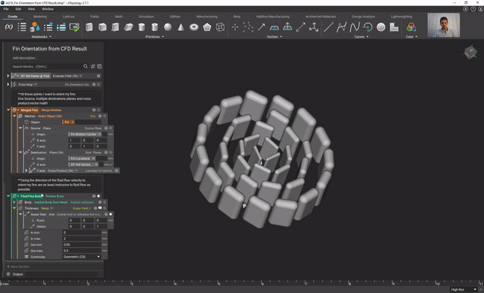
Task: Collapse the Source Plane section
Action: tap(20, 128)
